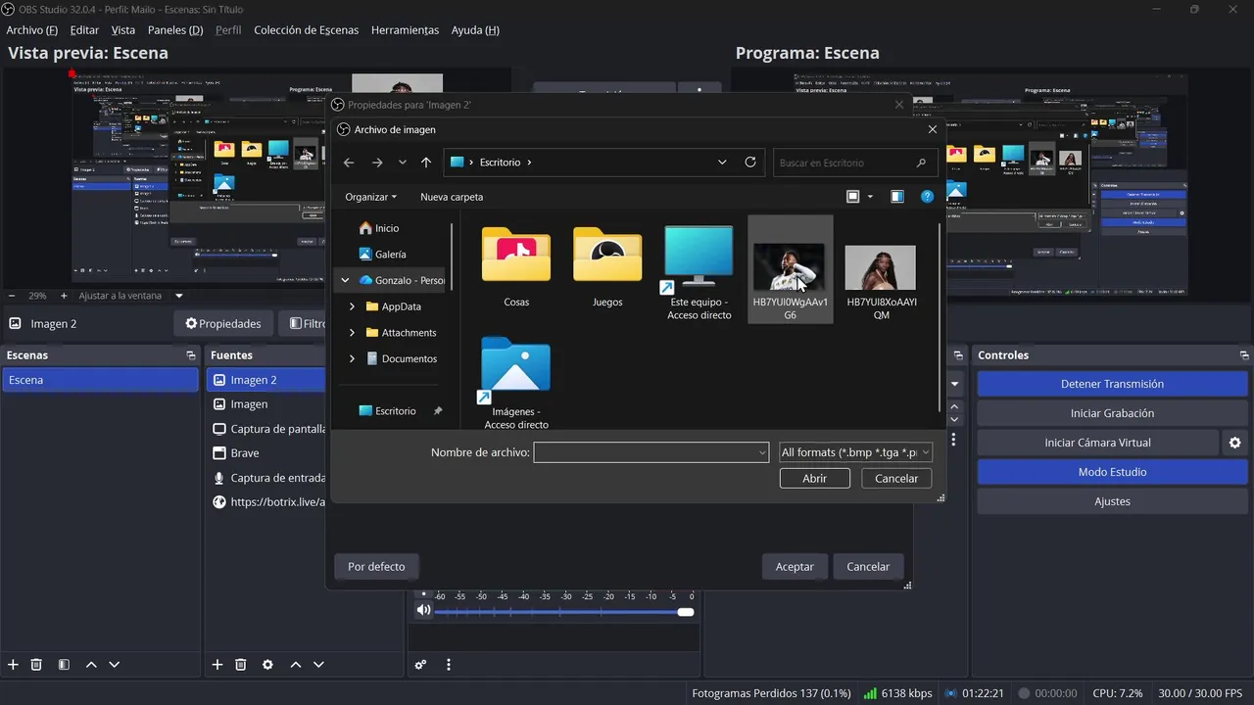Go up one folder level

click(x=426, y=163)
